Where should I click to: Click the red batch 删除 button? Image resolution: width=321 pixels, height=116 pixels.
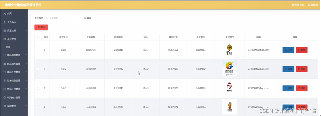pyautogui.click(x=41, y=28)
